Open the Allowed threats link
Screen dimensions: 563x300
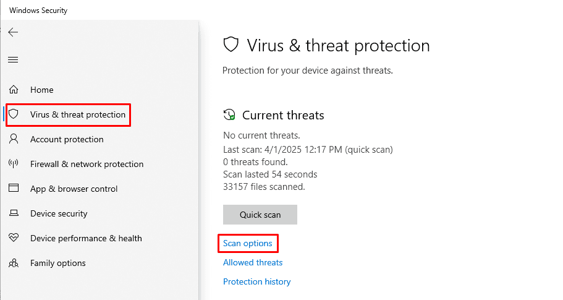tap(253, 262)
